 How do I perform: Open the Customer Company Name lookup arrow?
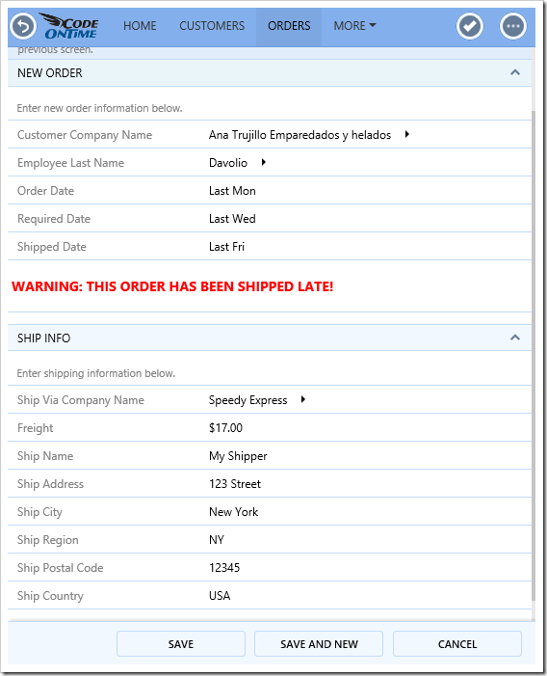click(x=406, y=134)
